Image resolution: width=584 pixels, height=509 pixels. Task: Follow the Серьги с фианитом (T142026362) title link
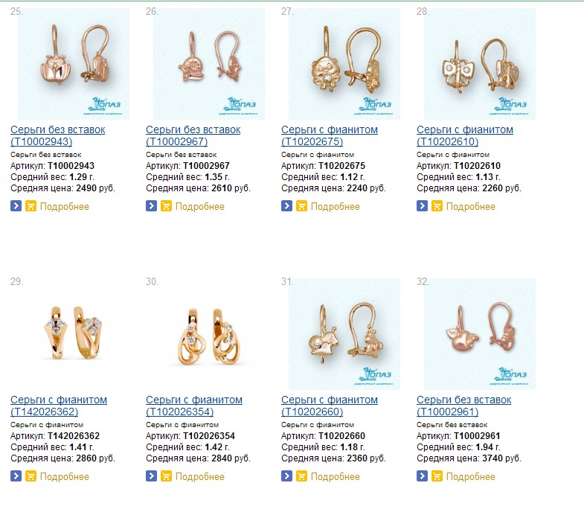[59, 406]
